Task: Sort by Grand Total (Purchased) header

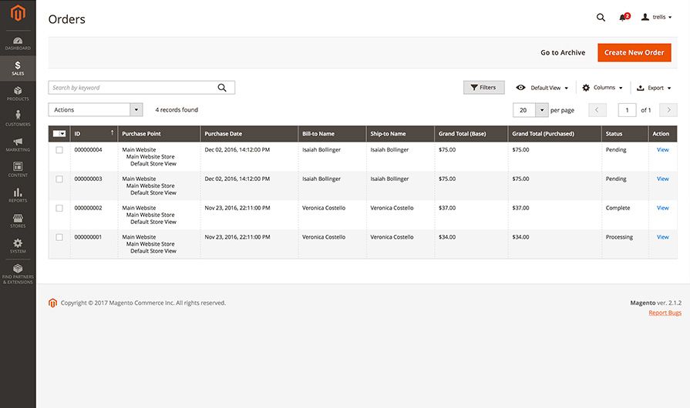Action: pyautogui.click(x=554, y=133)
